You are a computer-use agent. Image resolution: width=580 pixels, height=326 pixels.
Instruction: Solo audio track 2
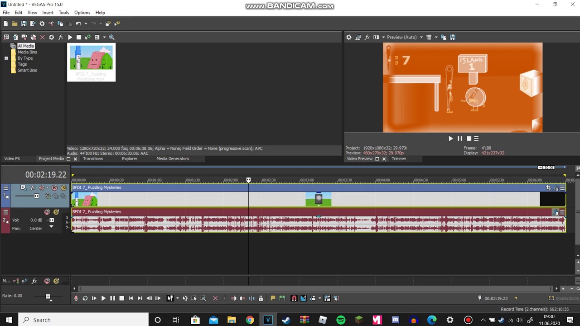coord(56,212)
